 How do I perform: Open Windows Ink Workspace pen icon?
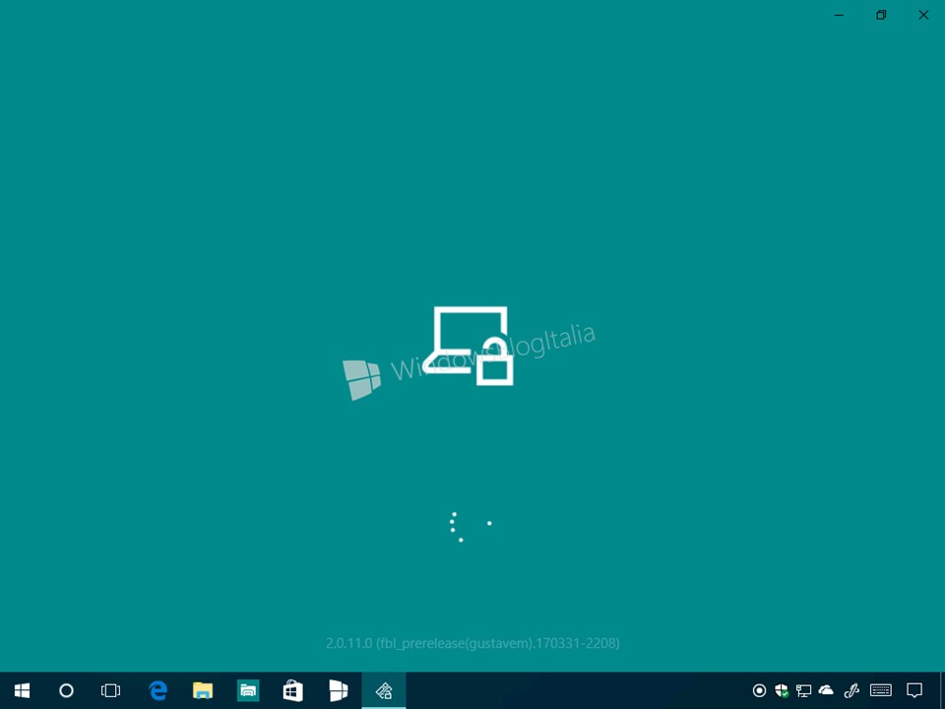pyautogui.click(x=850, y=690)
